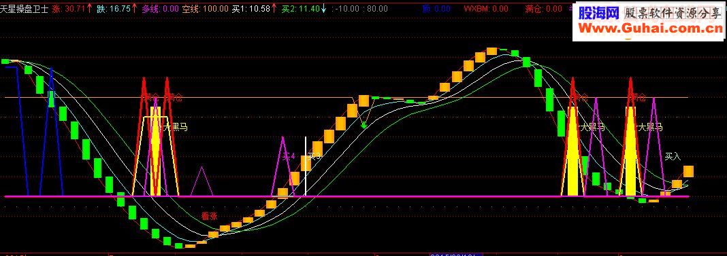This screenshot has height=256, width=727.
Task: Click the 股海网 logo text
Action: 598,14
